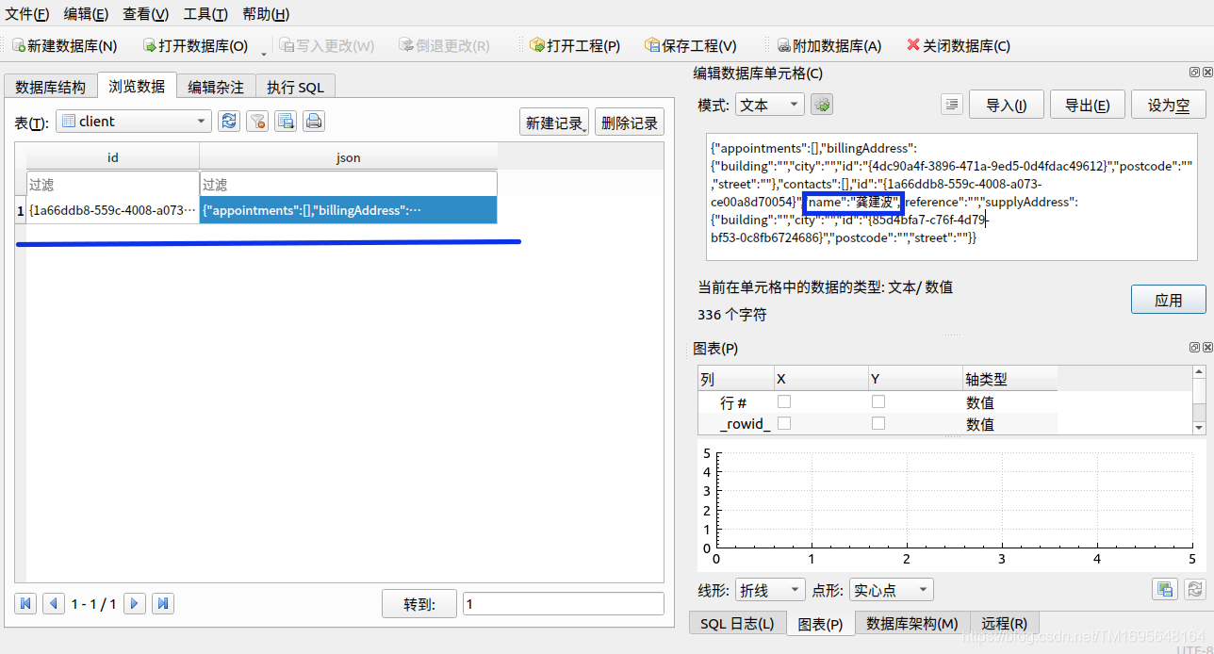Tick the Y checkbox for _rowid_

(878, 423)
